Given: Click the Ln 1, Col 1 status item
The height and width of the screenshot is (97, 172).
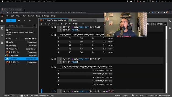Looking at the screenshot, I should coord(140,95).
